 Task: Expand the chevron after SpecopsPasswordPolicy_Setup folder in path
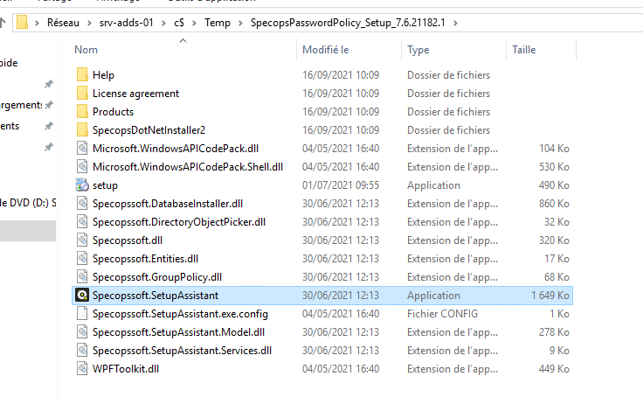(455, 23)
